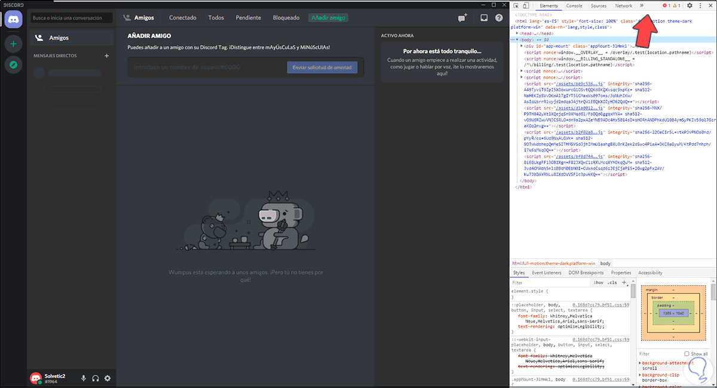
Task: Expand the div app-mount node
Action: (522, 45)
